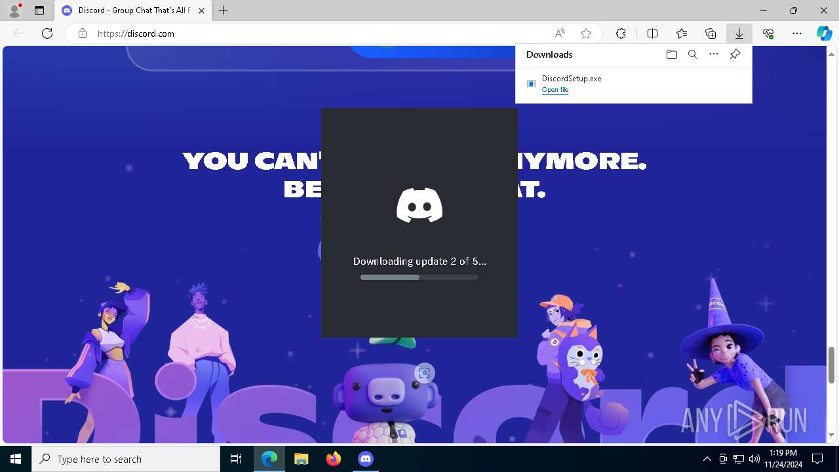Open the downloads folder
This screenshot has height=472, width=839.
coord(672,54)
